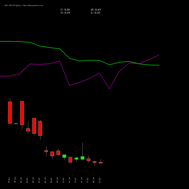Click the green line's right end point
The width and height of the screenshot is (189, 189).
159,65
